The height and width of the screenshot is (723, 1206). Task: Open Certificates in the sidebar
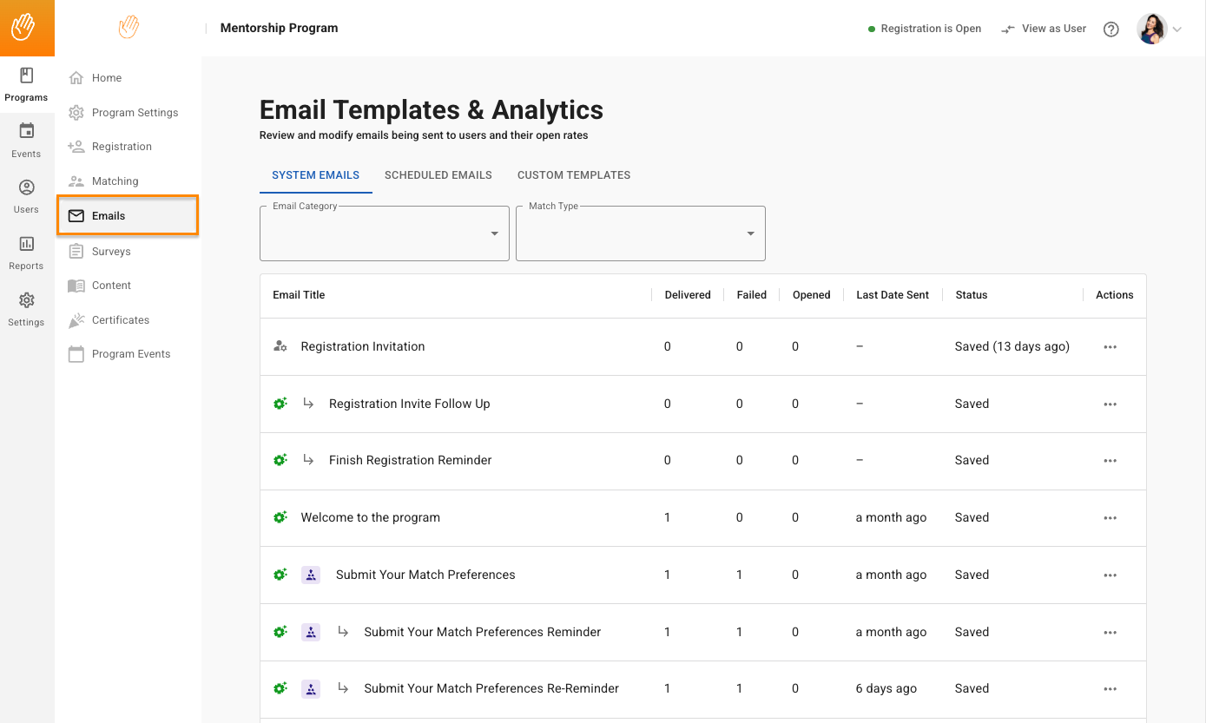[120, 320]
